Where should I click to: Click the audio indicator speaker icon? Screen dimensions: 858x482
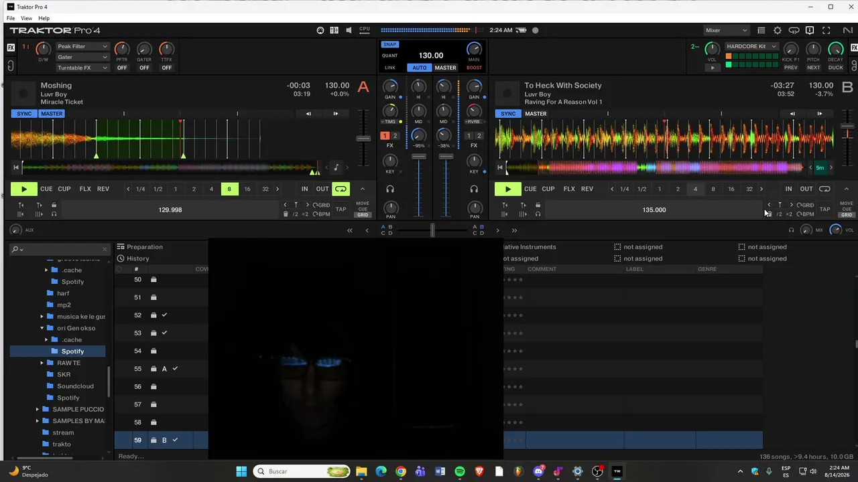click(349, 30)
